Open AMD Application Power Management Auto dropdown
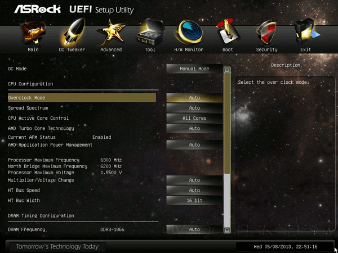The image size is (338, 253). pyautogui.click(x=194, y=145)
